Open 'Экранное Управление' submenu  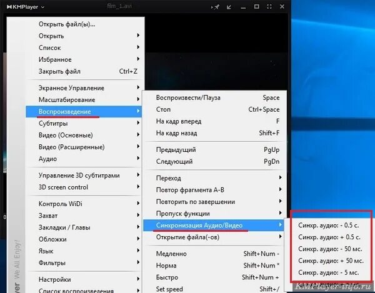84,87
